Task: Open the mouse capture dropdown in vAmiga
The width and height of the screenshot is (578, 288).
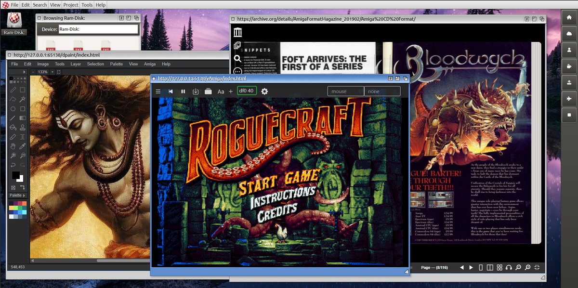Action: [345, 91]
